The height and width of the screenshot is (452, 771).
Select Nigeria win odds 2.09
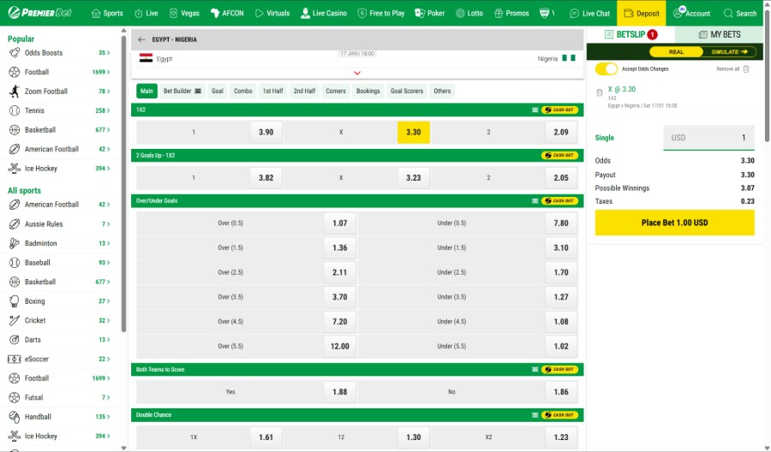coord(561,132)
